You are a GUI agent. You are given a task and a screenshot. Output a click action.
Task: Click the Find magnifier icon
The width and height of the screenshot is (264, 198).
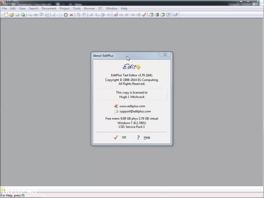(x=91, y=15)
